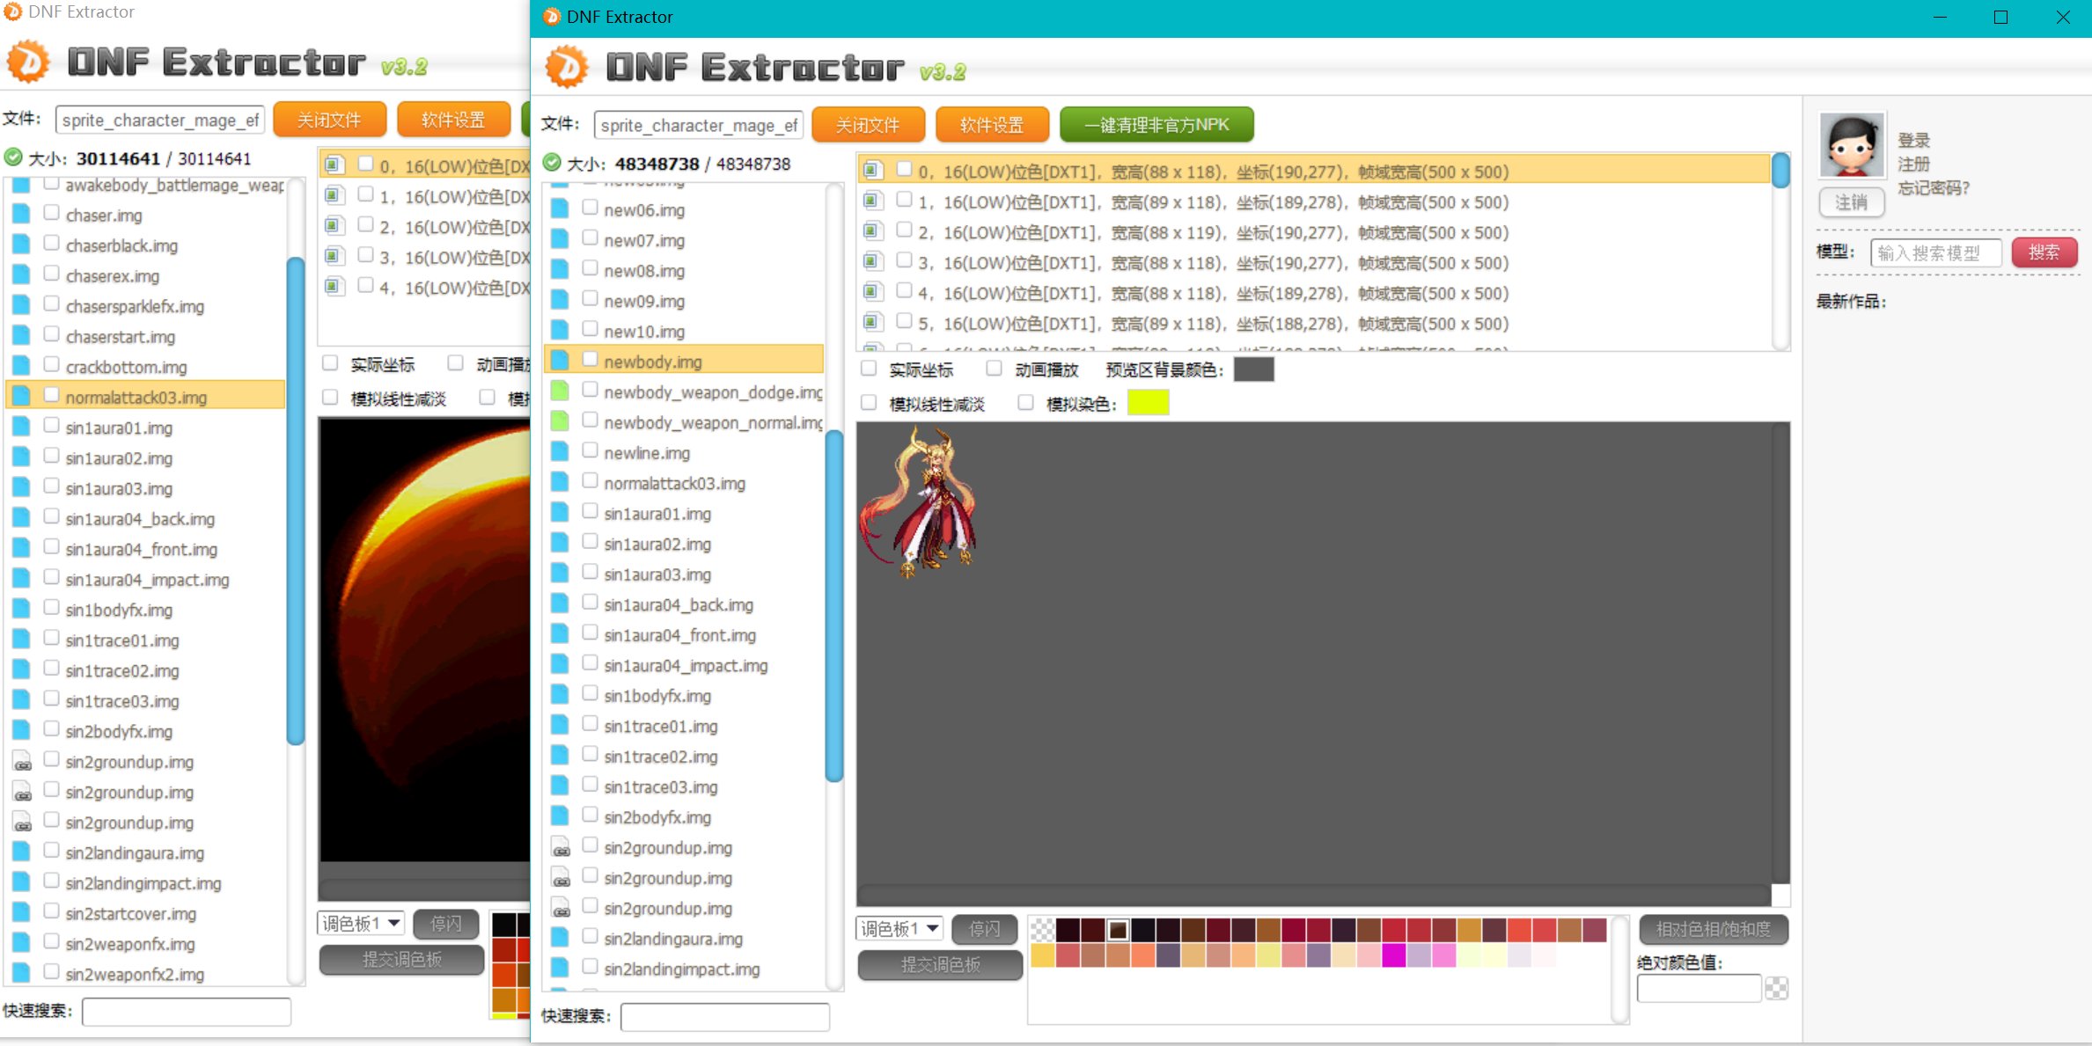Click the front window file list scrollbar

(x=833, y=605)
